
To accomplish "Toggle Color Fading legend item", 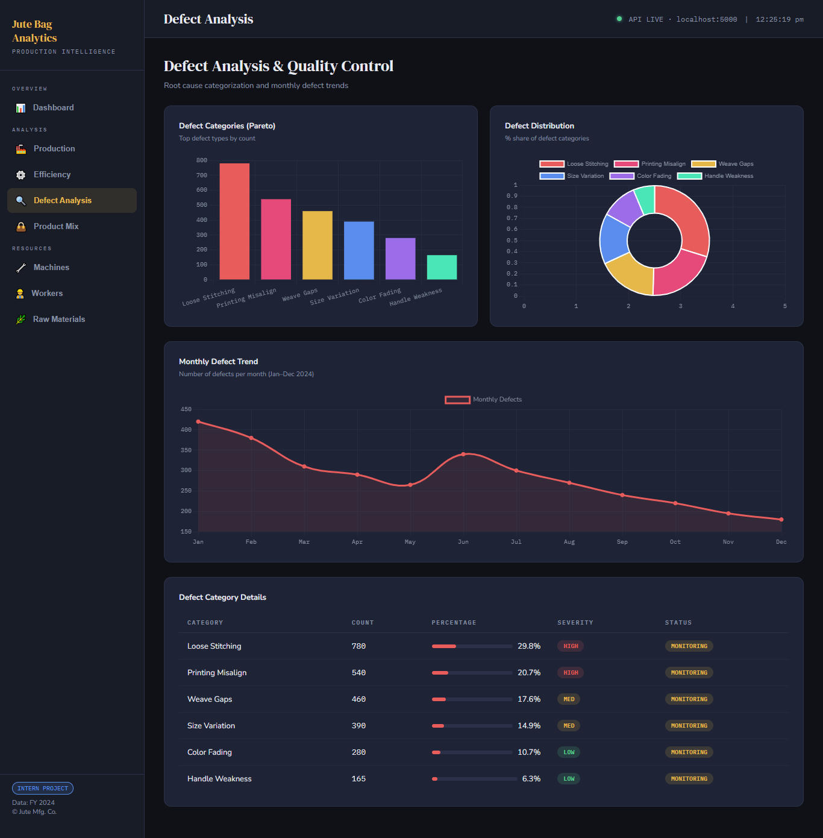I will pyautogui.click(x=640, y=176).
